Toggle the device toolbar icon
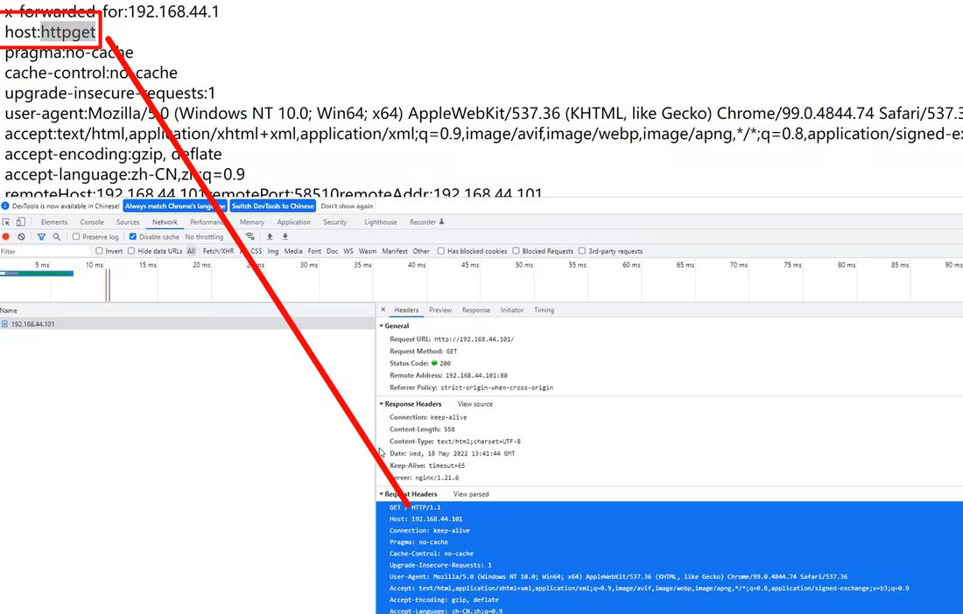Screen dimensions: 963x614 [20, 222]
